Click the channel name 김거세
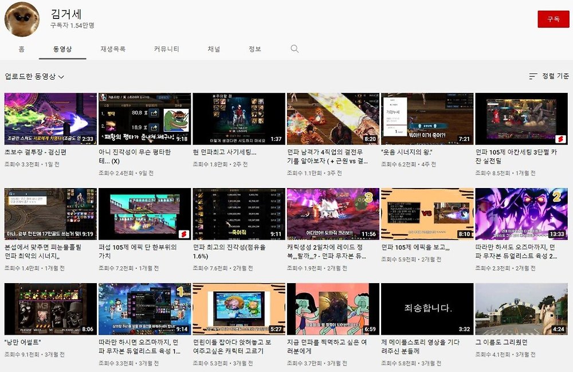Image resolution: width=573 pixels, height=372 pixels. tap(66, 14)
